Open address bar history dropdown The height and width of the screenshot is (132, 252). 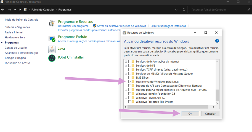(x=176, y=10)
